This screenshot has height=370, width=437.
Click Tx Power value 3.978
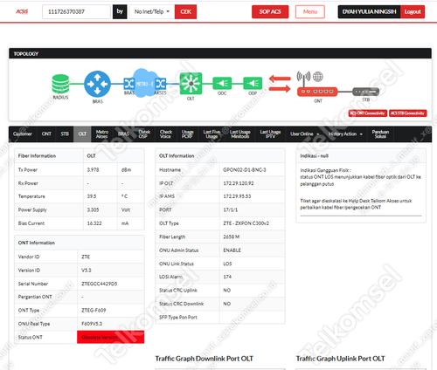(x=93, y=170)
